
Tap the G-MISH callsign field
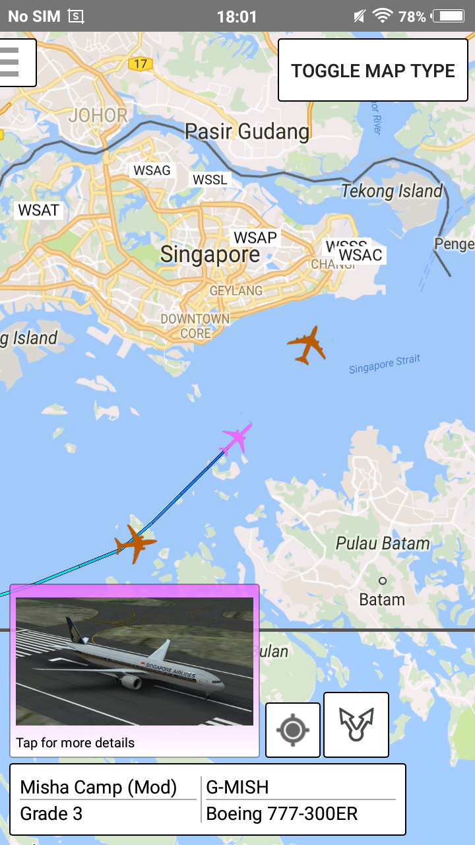pos(237,787)
